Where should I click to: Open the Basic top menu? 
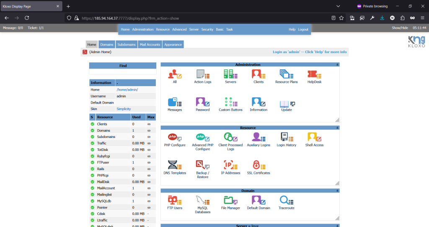[220, 29]
